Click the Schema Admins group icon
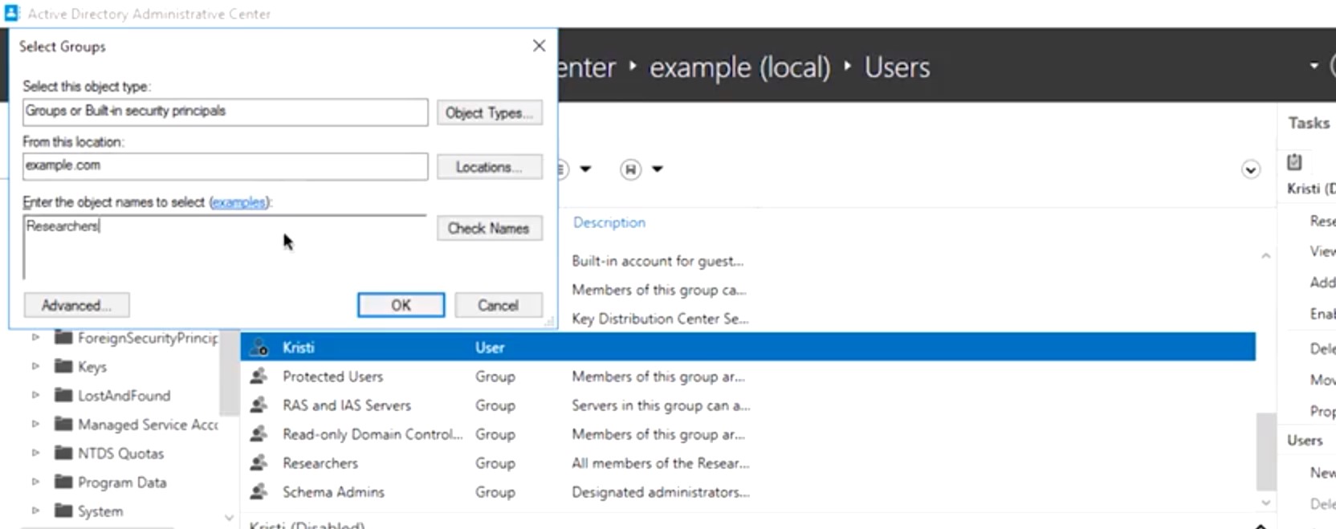The image size is (1336, 529). click(x=259, y=492)
